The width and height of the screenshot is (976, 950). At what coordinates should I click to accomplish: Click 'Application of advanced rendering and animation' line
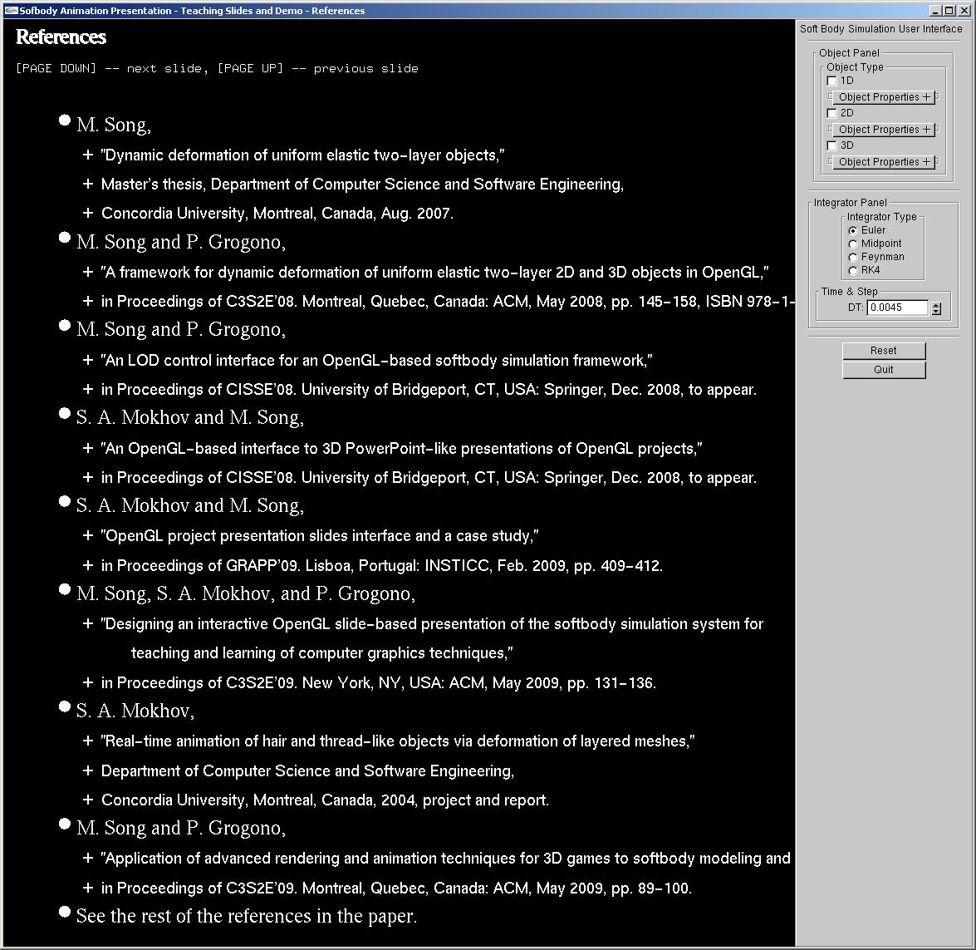pyautogui.click(x=446, y=859)
